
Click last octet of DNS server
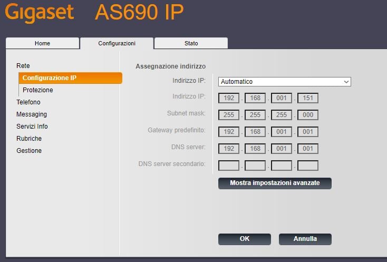tap(308, 149)
